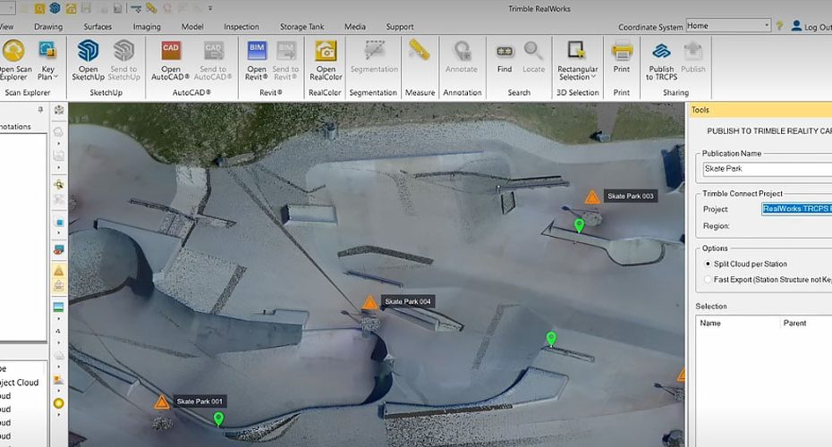Viewport: 832px width, 447px height.
Task: Click the blue SketchUp icon in the quick access bar
Action: pyautogui.click(x=55, y=8)
